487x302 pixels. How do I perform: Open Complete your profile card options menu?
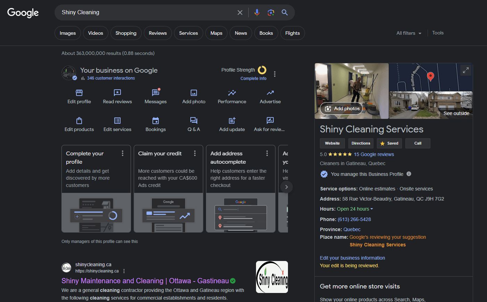tap(123, 153)
